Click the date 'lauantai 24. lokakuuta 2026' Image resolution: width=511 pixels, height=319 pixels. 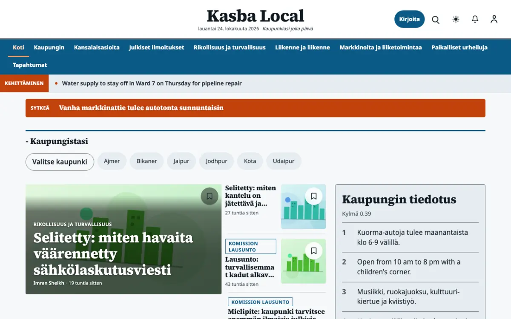[229, 29]
